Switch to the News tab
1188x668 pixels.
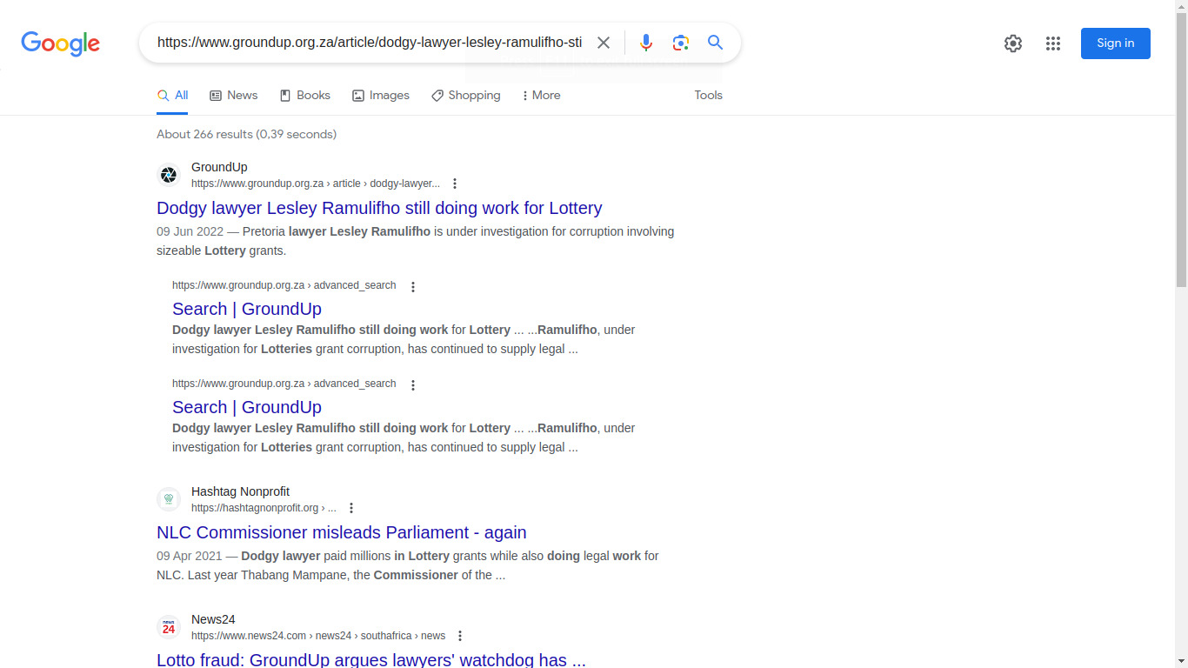[x=234, y=96]
